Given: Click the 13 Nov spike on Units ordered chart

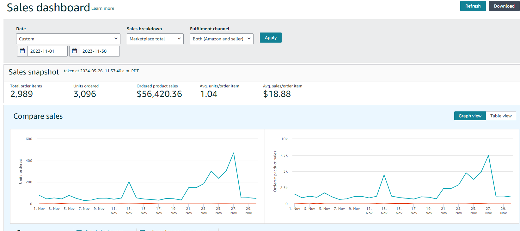Looking at the screenshot, I should tap(129, 182).
